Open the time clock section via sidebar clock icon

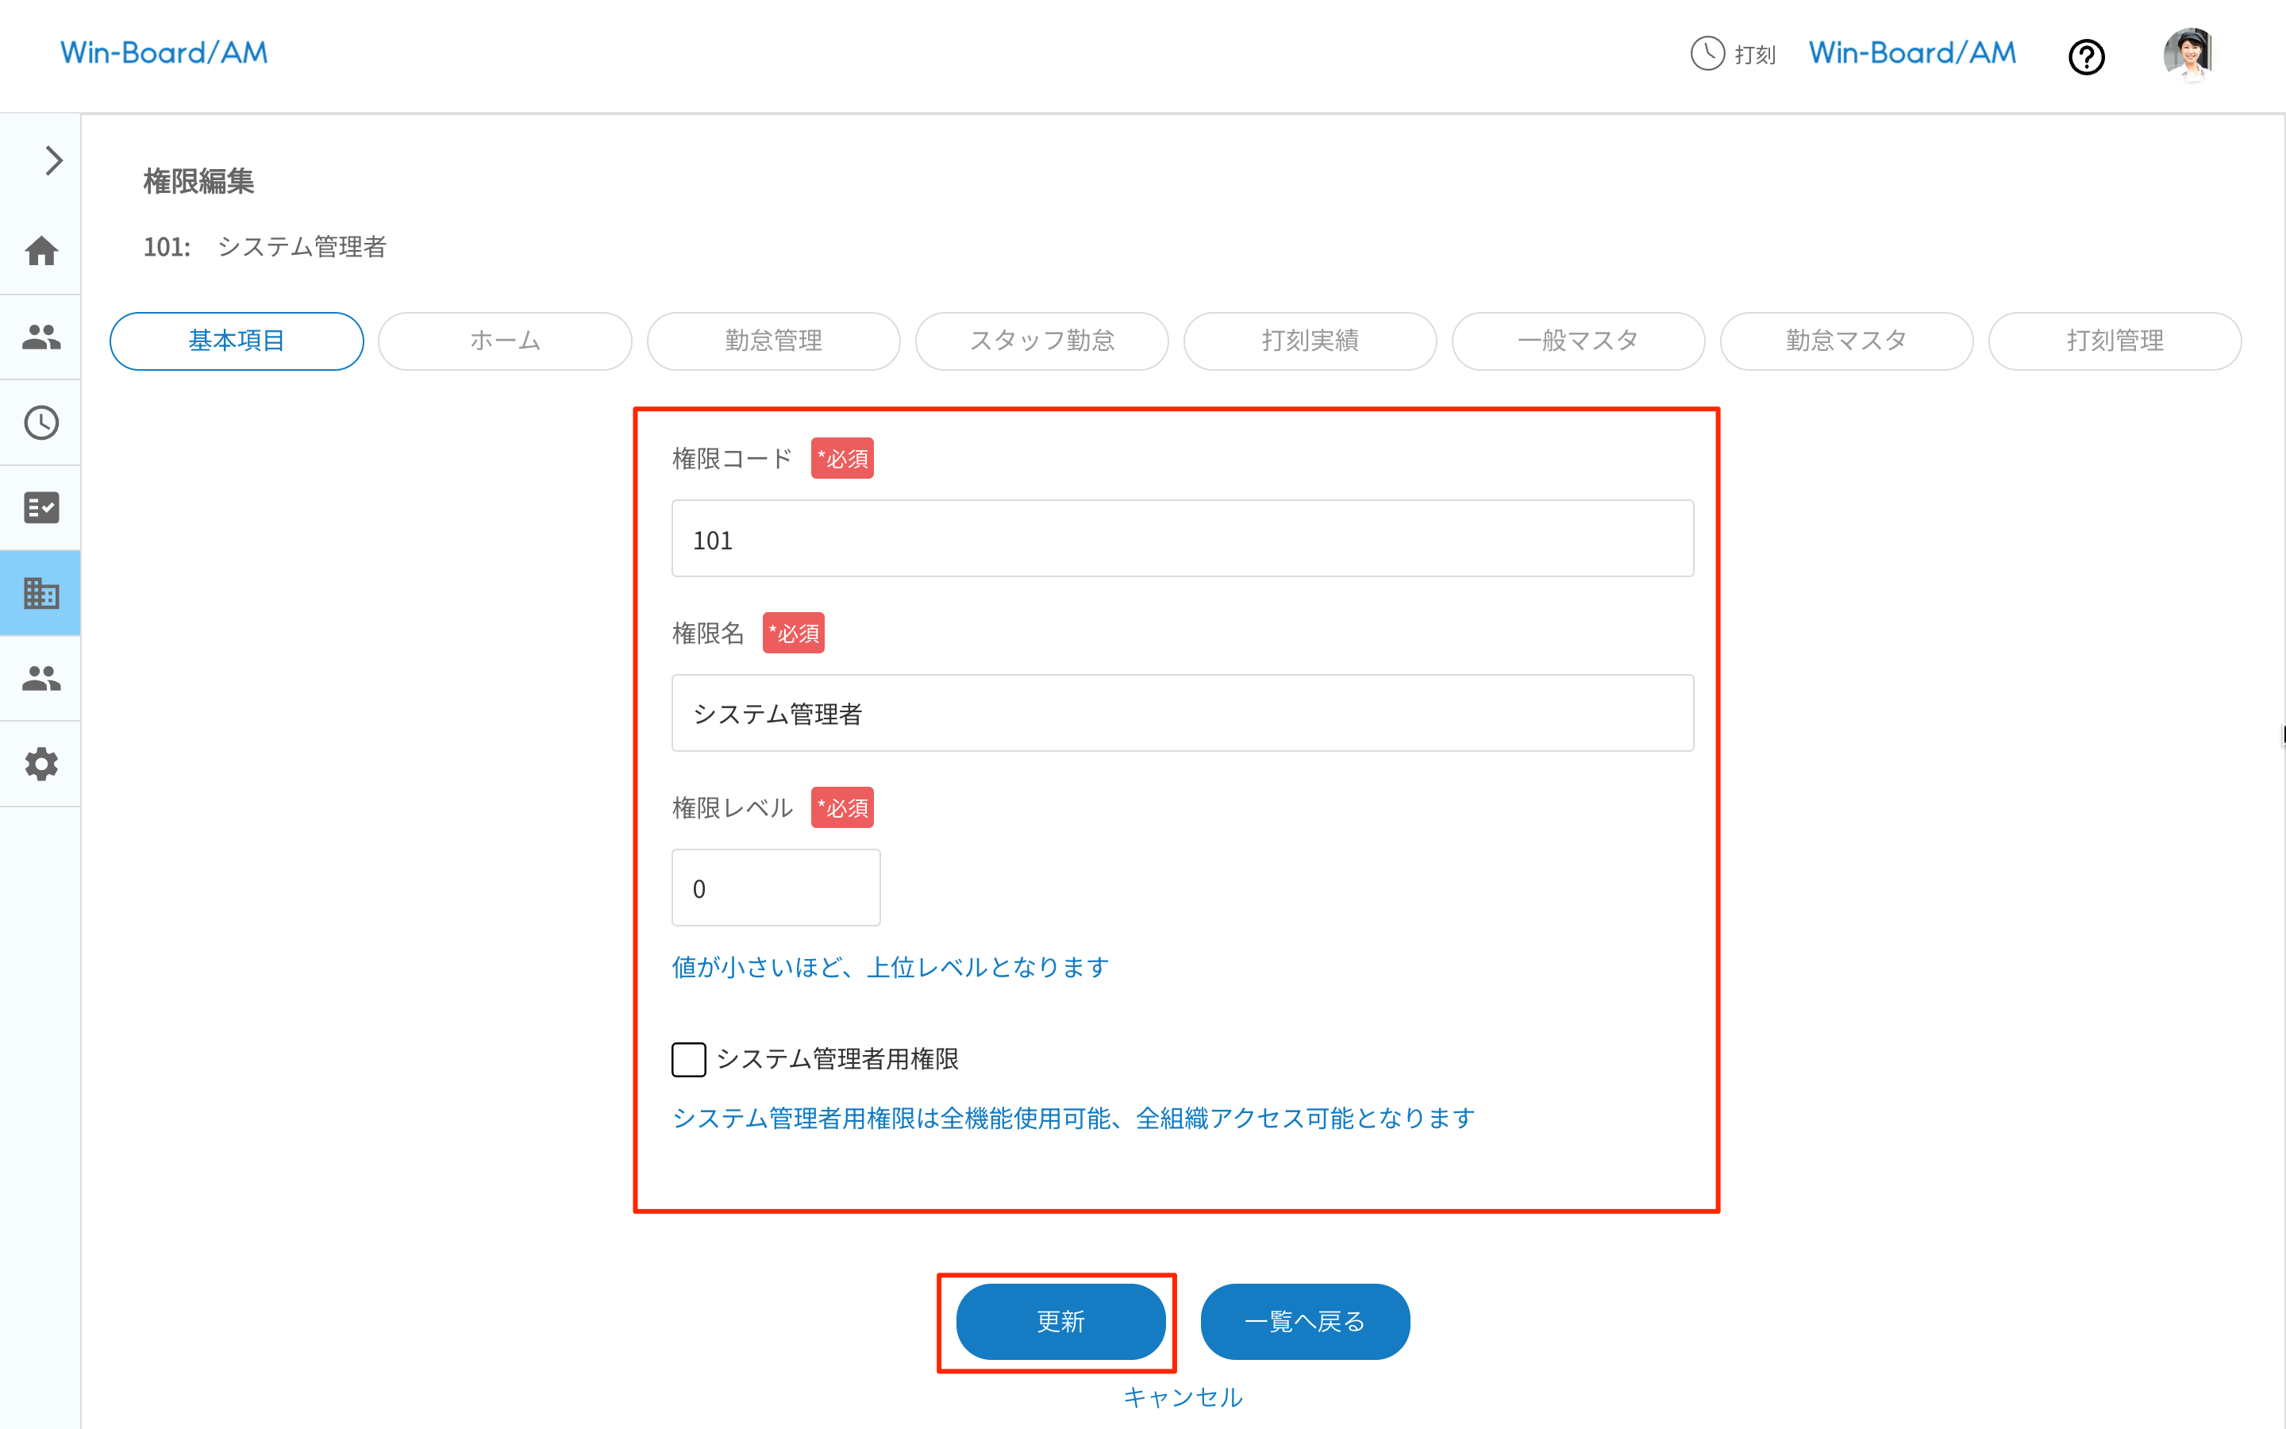pos(41,422)
